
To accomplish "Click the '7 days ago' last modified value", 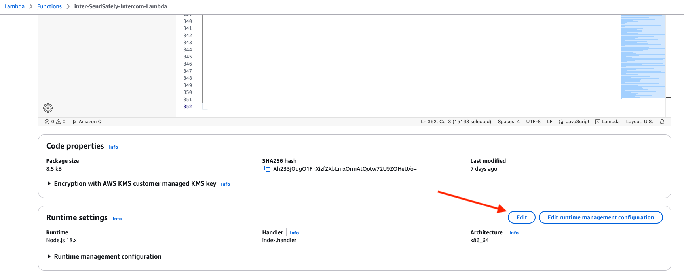I will click(x=484, y=169).
